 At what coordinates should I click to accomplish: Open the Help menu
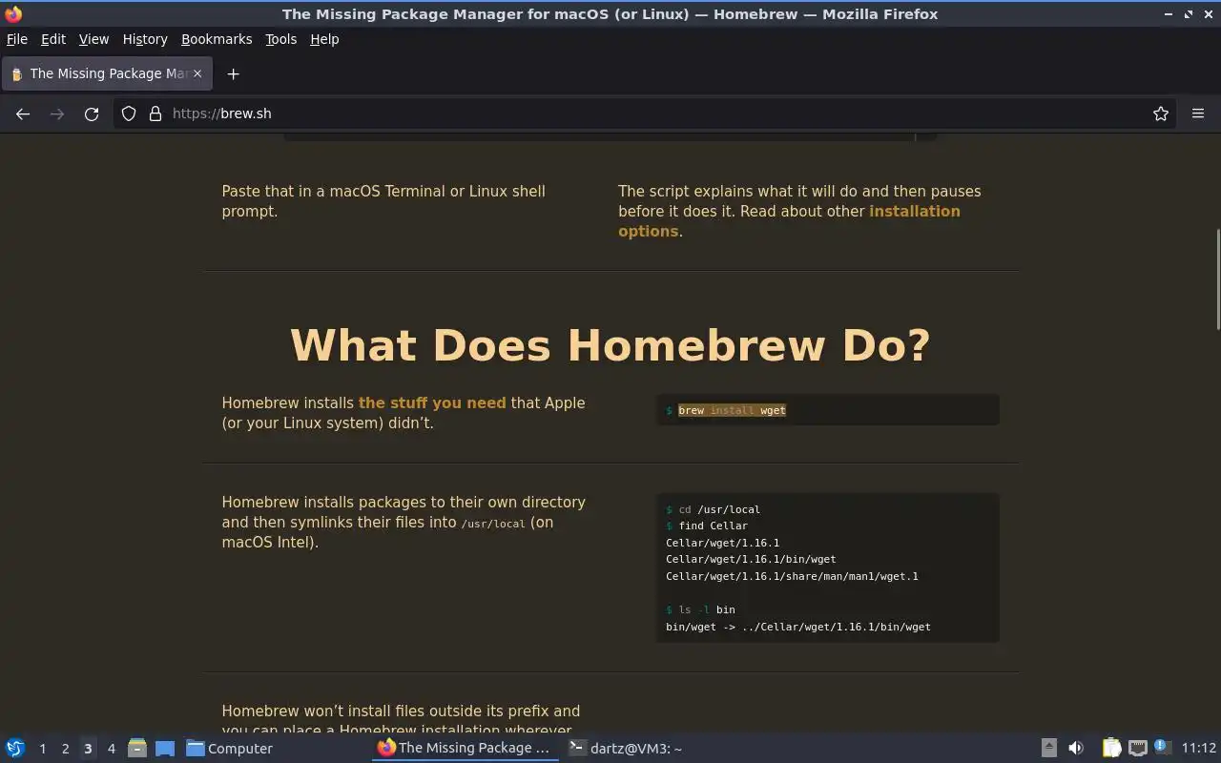(x=324, y=39)
